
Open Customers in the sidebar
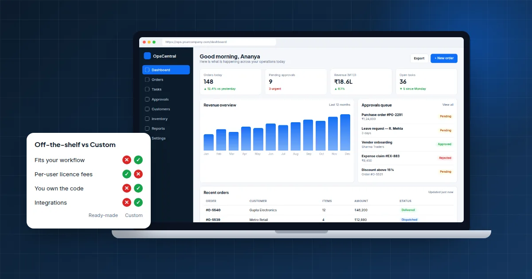tap(166, 109)
